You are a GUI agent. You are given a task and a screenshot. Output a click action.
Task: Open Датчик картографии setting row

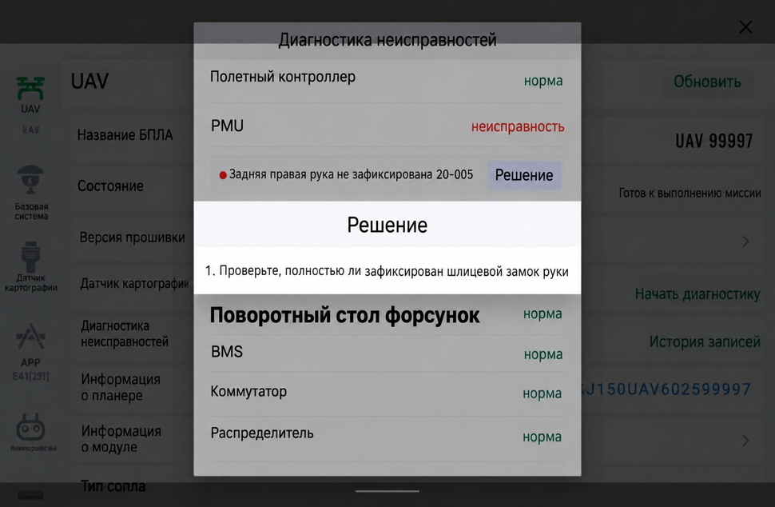pos(134,283)
